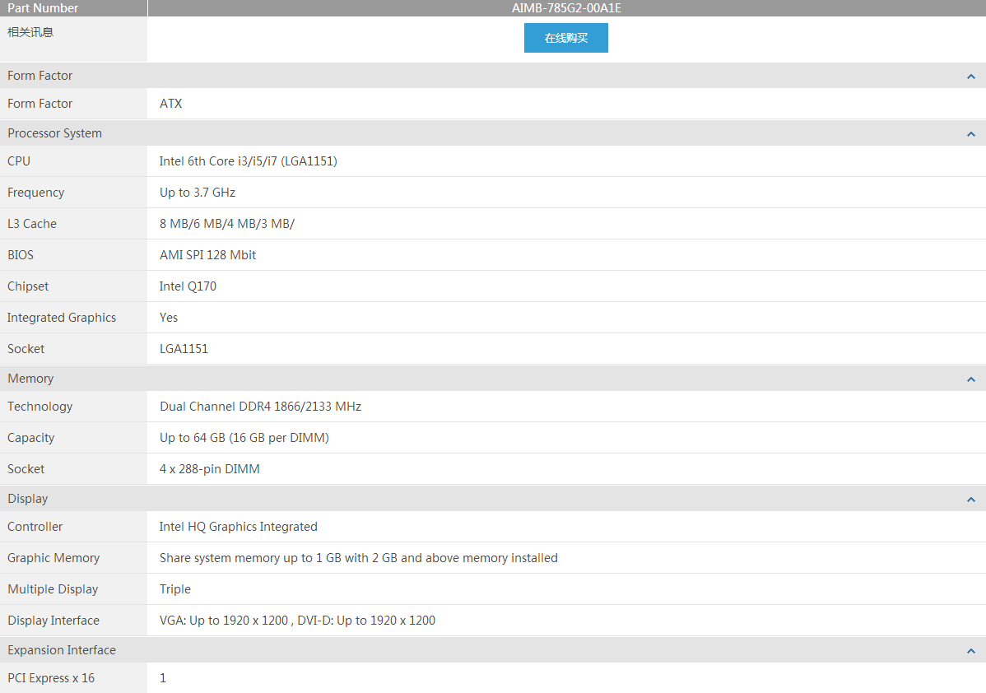
Task: Select the Yes value for Integrated Graphics
Action: 169,318
